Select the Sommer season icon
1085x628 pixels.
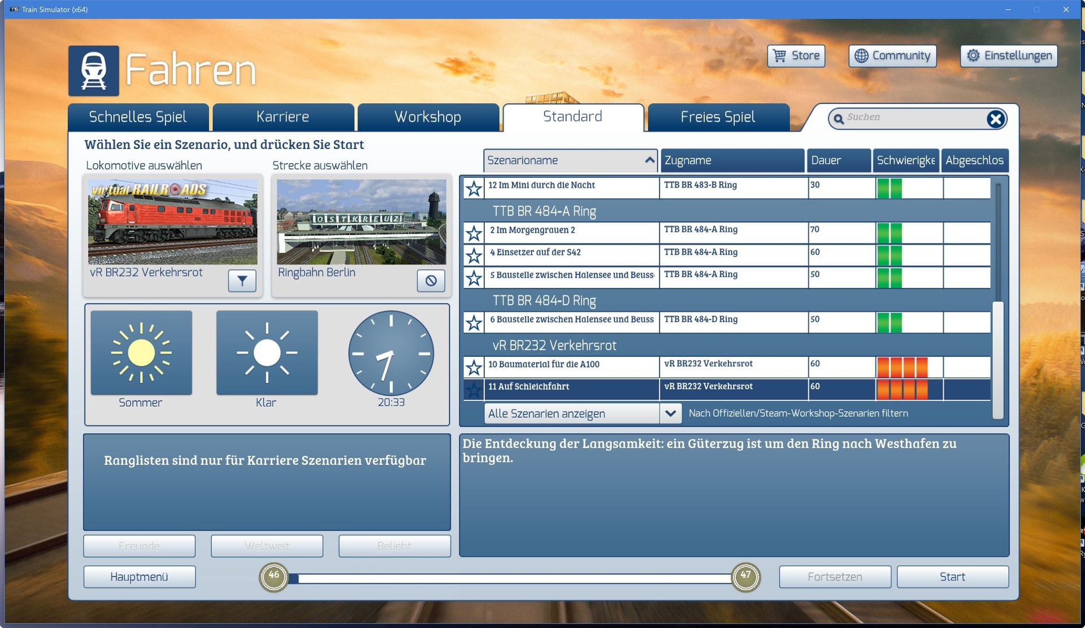(x=141, y=353)
